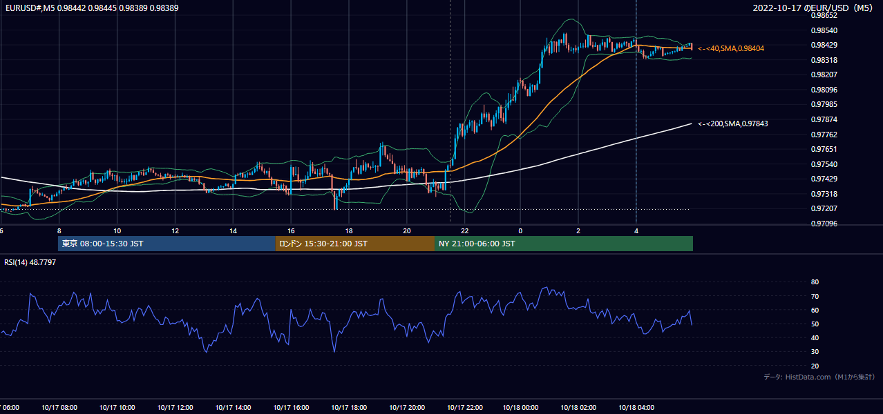Click the RSI 50 level label
The width and height of the screenshot is (883, 414).
click(x=815, y=324)
